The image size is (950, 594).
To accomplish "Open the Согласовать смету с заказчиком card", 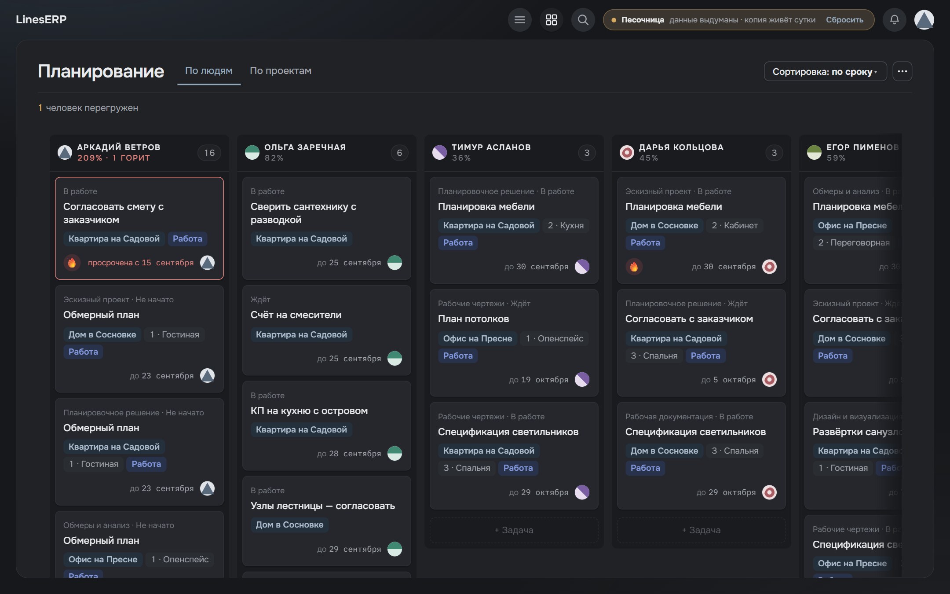I will (139, 228).
